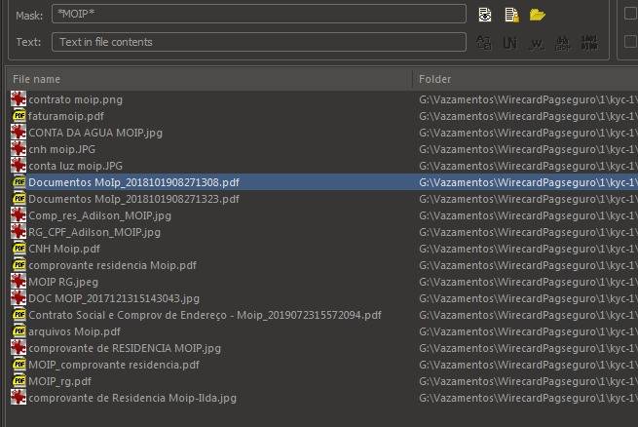Toggle the 1001 hex search icon

(x=589, y=43)
